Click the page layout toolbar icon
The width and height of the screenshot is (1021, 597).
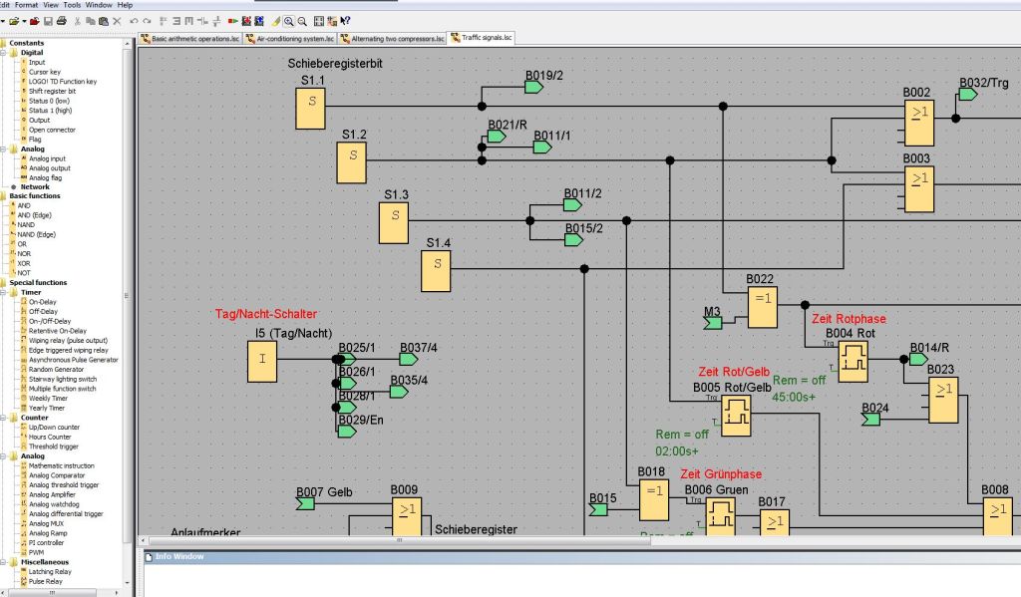point(319,22)
